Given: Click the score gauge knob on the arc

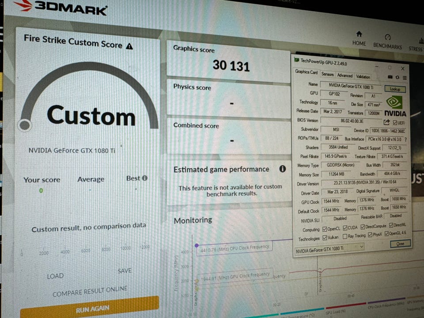Looking at the screenshot, I should [25, 125].
